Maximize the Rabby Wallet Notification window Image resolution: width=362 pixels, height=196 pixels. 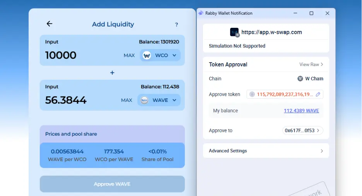click(x=311, y=13)
